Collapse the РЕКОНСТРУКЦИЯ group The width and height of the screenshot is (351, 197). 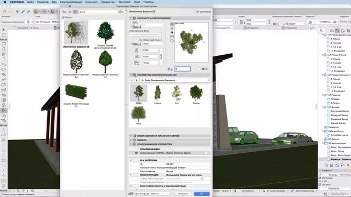point(131,175)
